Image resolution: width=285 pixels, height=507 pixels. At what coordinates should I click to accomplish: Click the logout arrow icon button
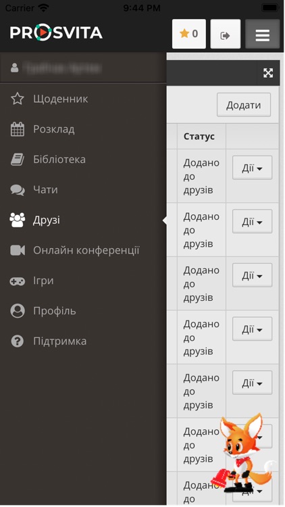pyautogui.click(x=225, y=34)
